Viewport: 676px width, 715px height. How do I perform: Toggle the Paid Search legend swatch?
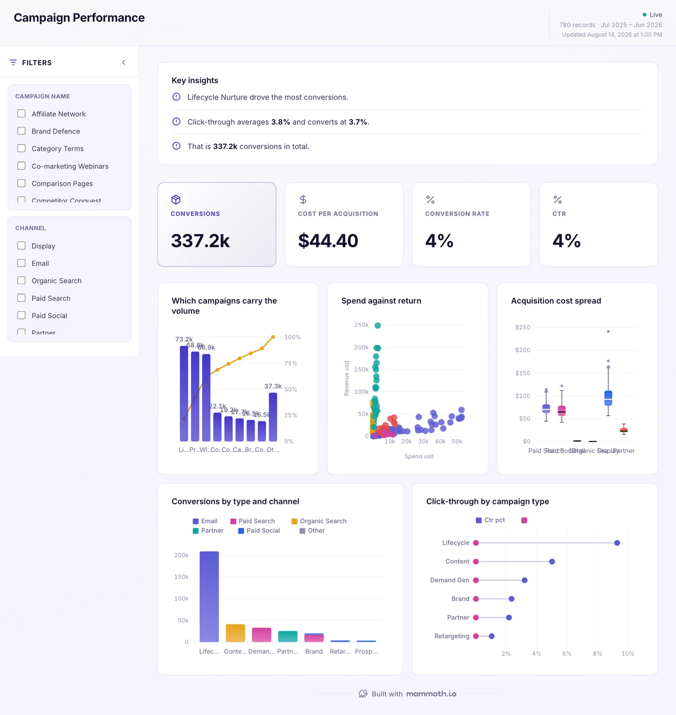coord(233,521)
